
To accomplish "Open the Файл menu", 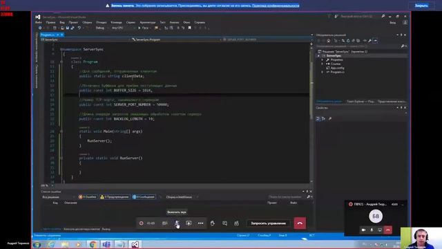I will pos(39,22).
